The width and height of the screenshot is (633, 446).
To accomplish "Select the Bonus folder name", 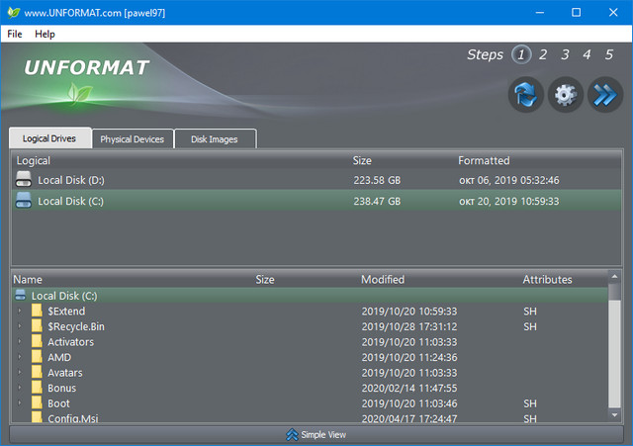I will tap(61, 388).
